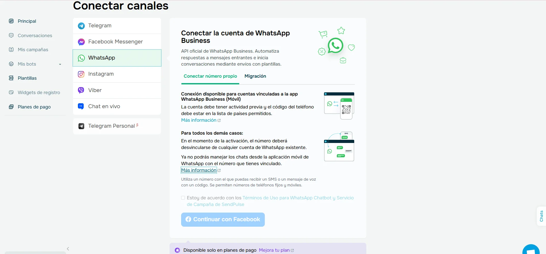Collapse the sidebar with the chevron arrow
Screen dimensions: 546x254
68,249
